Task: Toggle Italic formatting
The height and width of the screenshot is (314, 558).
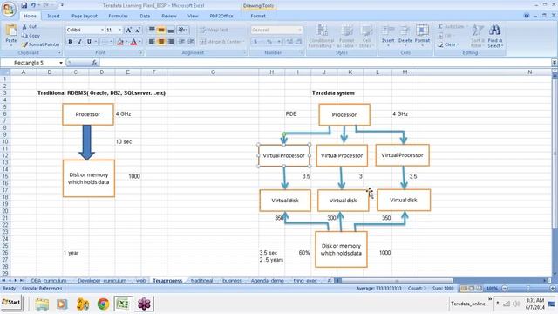Action: coord(79,42)
